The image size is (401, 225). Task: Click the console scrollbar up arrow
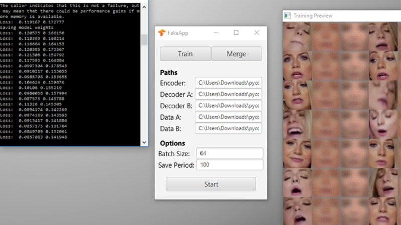tap(144, 6)
